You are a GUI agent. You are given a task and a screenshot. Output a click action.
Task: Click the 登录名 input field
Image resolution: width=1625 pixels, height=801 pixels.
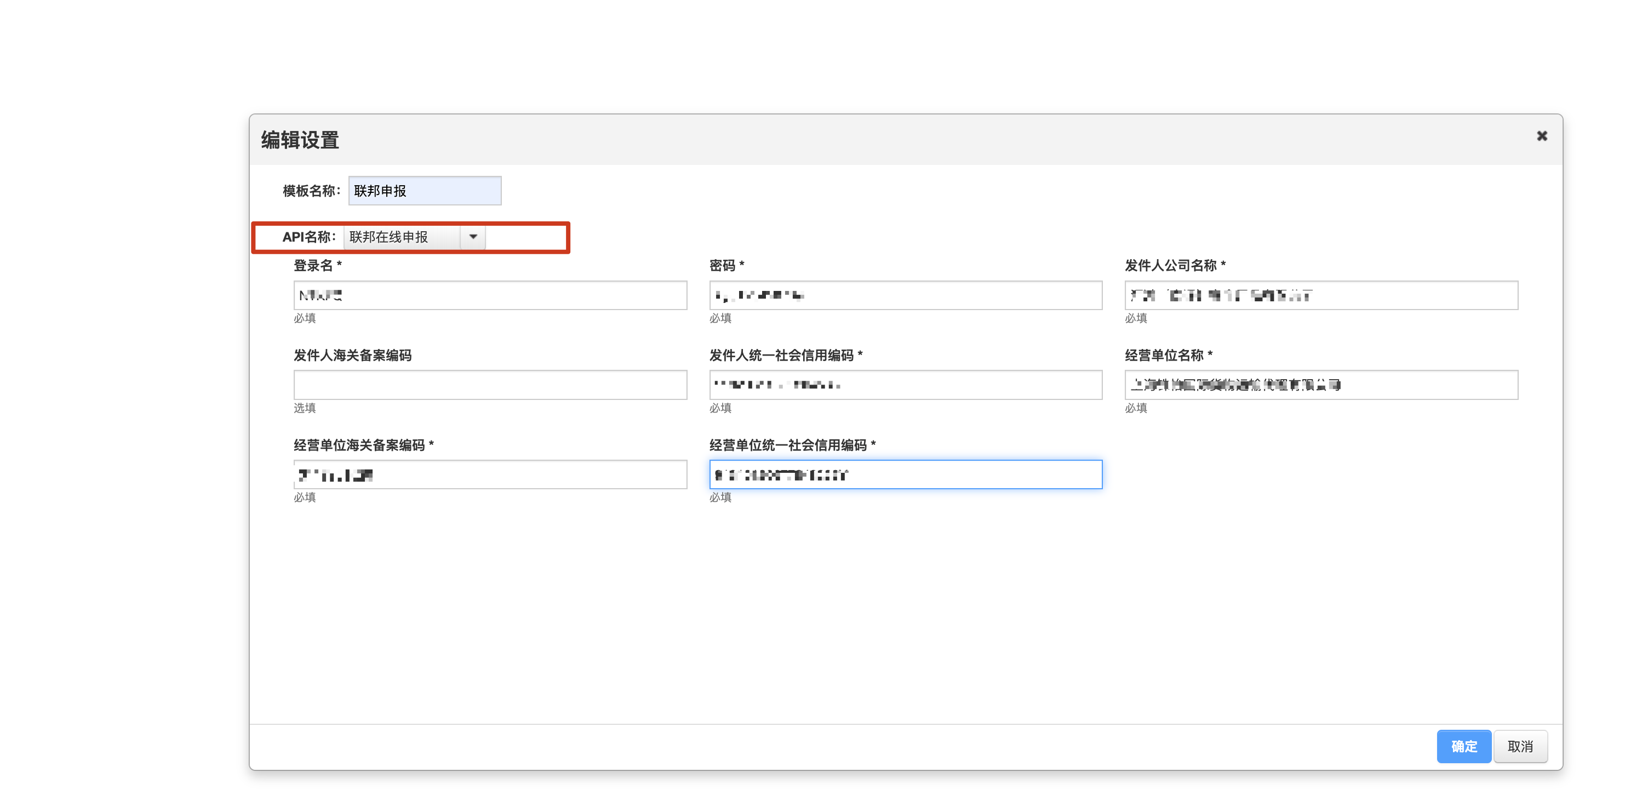[490, 295]
